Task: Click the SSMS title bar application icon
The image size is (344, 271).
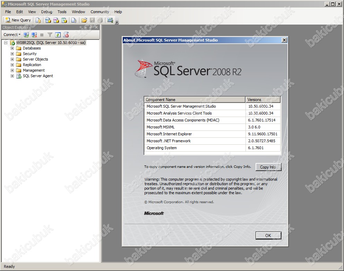Action: pos(4,4)
